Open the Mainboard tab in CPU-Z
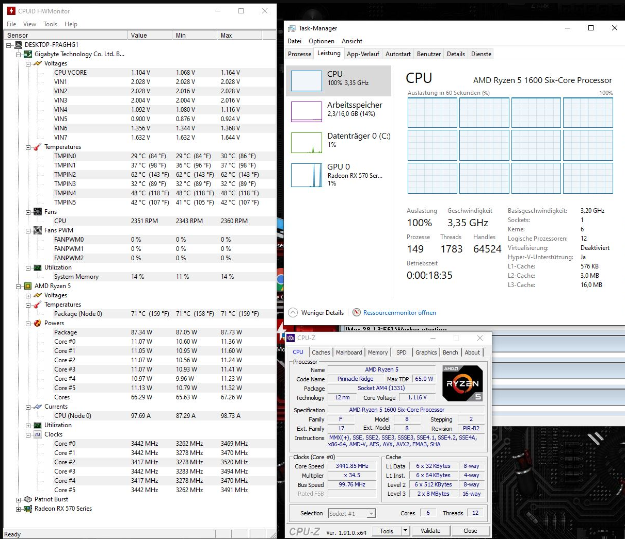625x539 pixels. click(x=349, y=352)
